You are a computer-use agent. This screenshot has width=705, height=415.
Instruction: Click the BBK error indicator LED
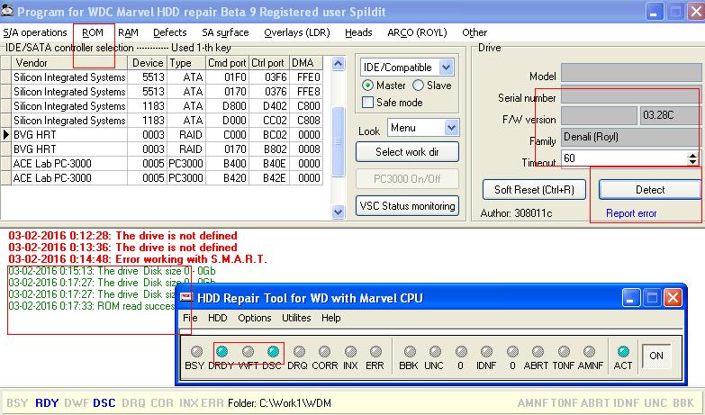(x=409, y=353)
